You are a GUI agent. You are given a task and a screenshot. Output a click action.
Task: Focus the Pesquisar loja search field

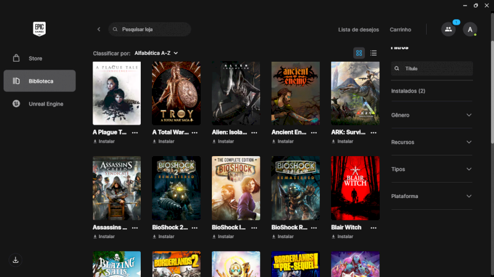click(x=149, y=29)
